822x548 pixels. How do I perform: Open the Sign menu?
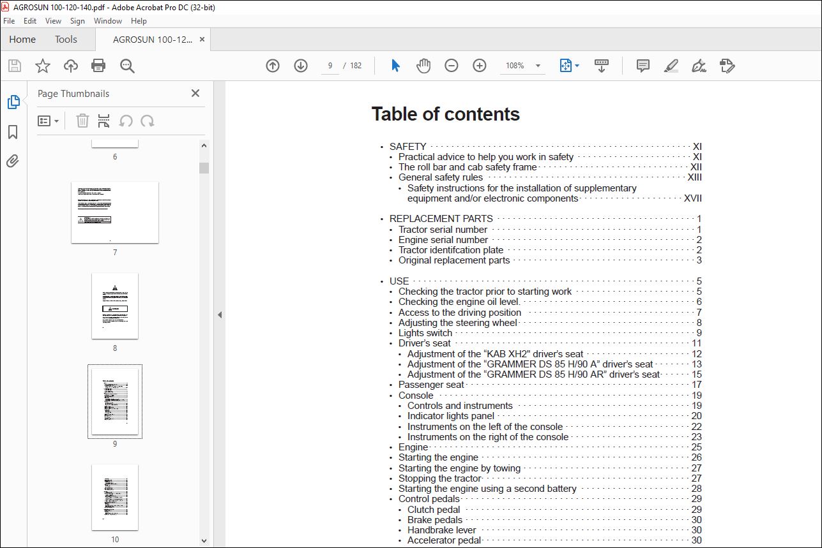click(x=77, y=21)
